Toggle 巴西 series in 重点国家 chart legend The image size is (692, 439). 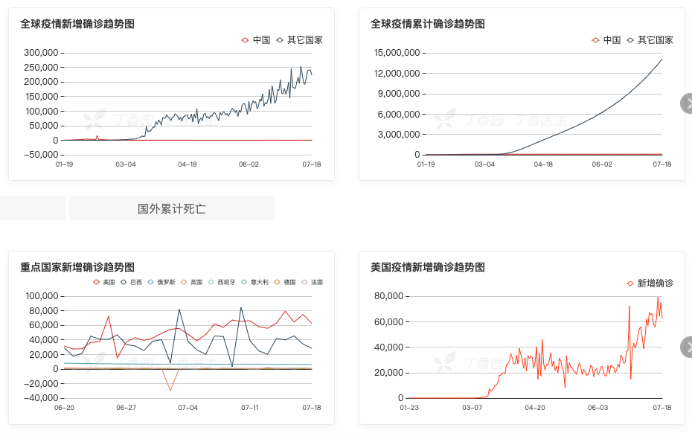coord(131,282)
